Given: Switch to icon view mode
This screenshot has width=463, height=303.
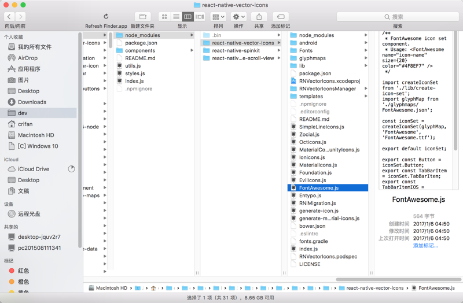Looking at the screenshot, I should click(x=164, y=17).
